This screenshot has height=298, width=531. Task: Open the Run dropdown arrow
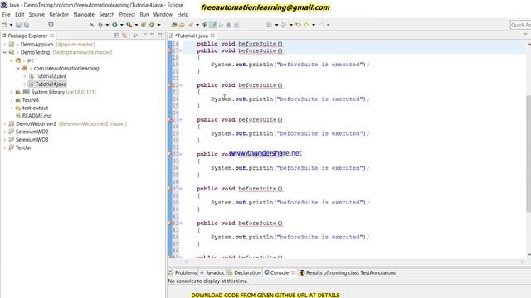122,25
